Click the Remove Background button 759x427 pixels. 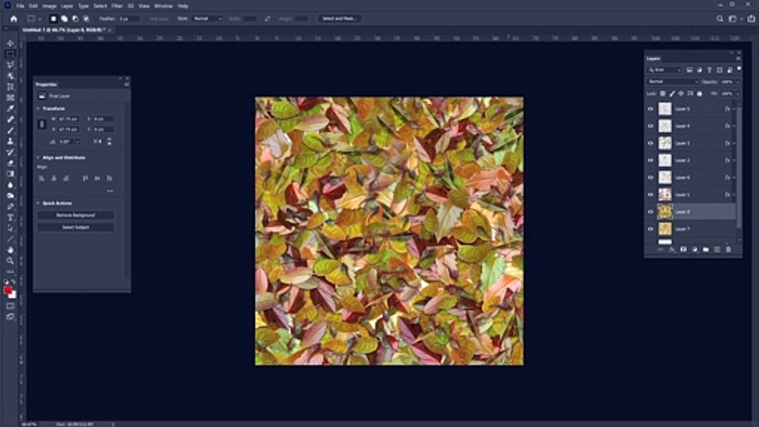pos(76,215)
